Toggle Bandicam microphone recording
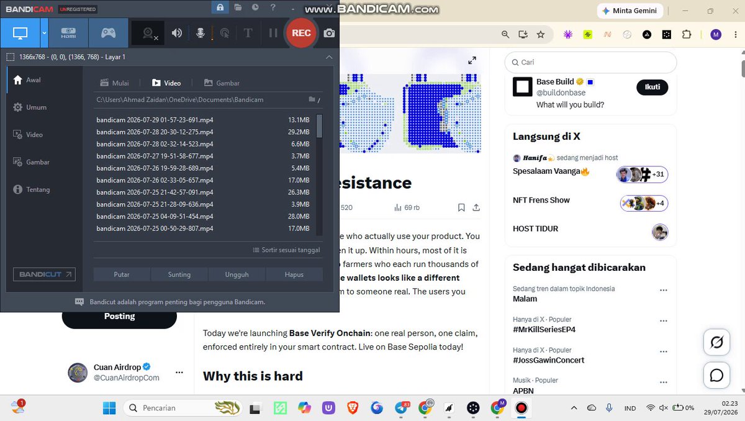The image size is (745, 421). 201,33
